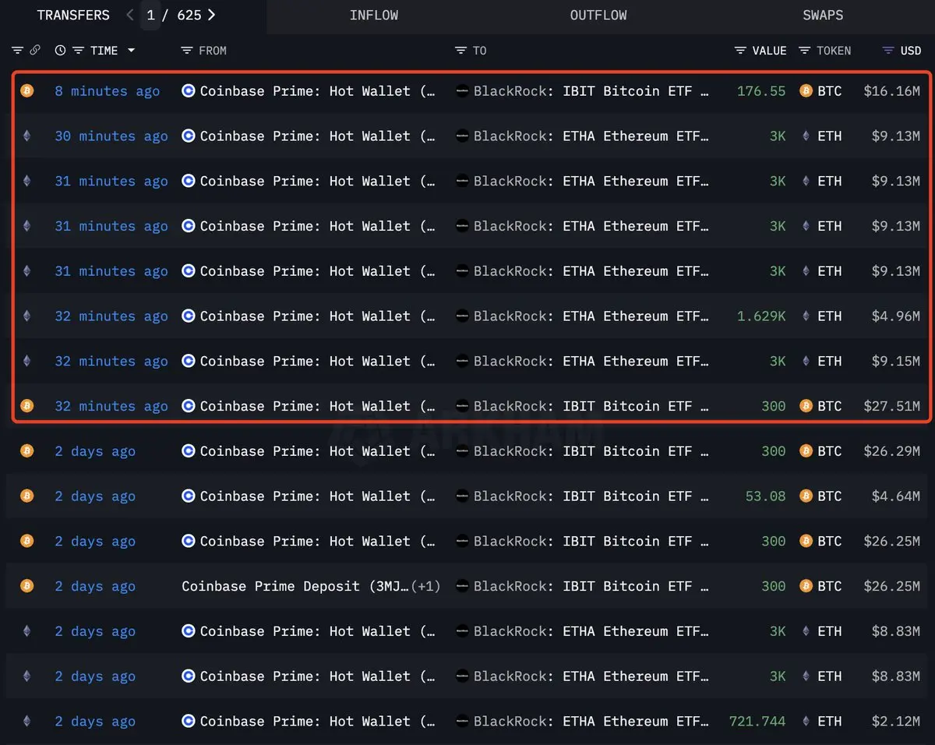Switch to the INFLOW tab
The image size is (935, 745).
tap(374, 16)
